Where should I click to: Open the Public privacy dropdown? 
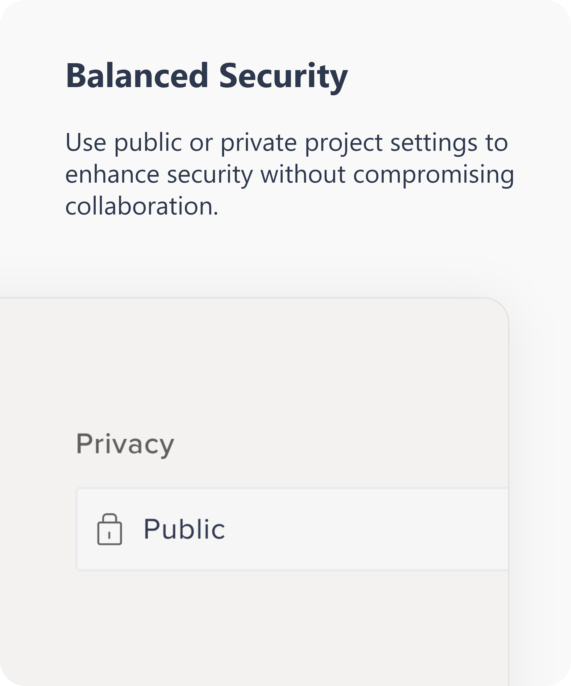point(292,529)
